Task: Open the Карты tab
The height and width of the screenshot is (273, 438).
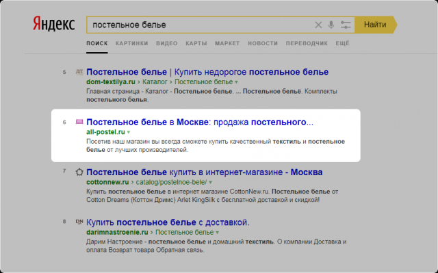Action: click(x=196, y=43)
